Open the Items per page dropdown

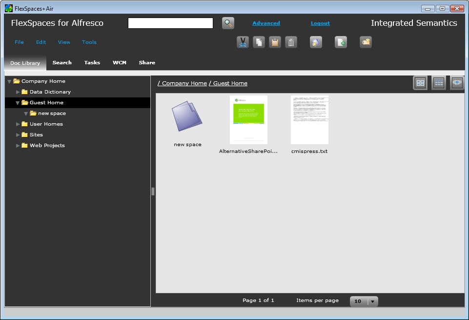click(372, 301)
